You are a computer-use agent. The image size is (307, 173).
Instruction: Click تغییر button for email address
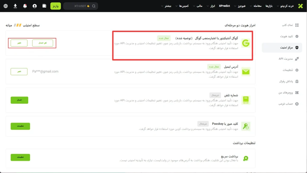click(19, 72)
